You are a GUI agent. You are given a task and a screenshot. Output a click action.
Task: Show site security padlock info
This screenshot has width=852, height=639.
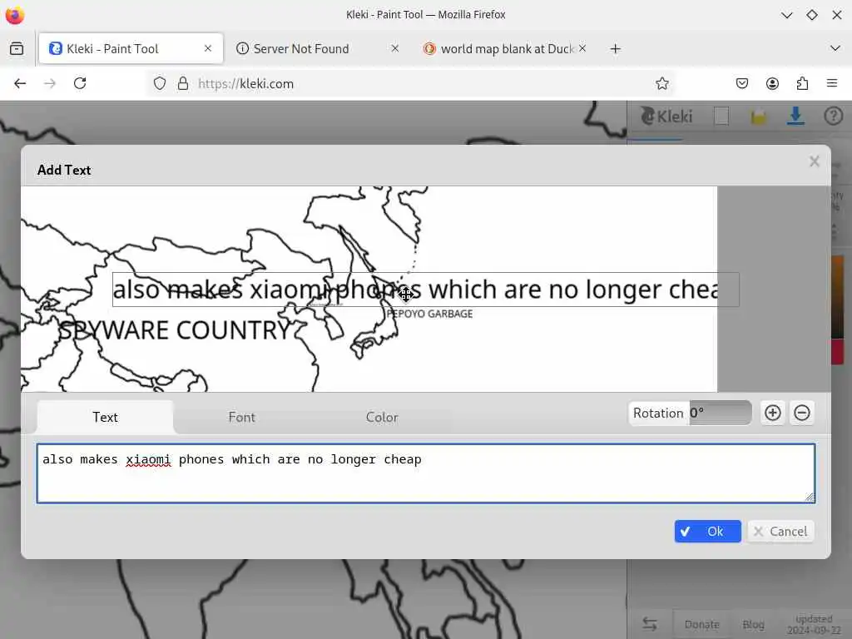pyautogui.click(x=183, y=83)
